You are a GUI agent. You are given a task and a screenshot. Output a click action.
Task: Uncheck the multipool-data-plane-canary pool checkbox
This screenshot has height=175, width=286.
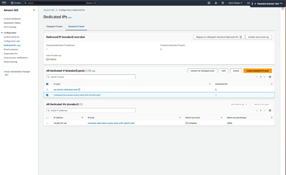coord(47,95)
